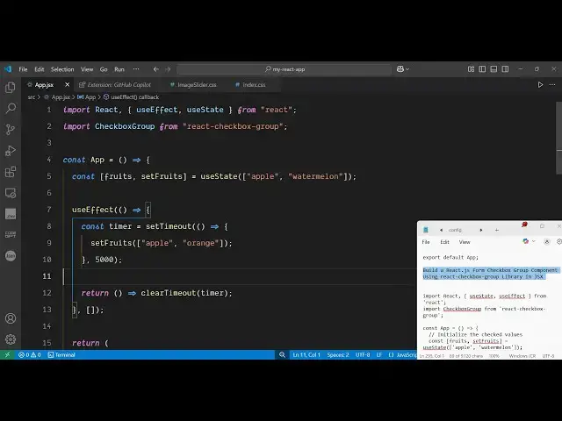Open the Run menu
This screenshot has height=421, width=562.
click(119, 69)
